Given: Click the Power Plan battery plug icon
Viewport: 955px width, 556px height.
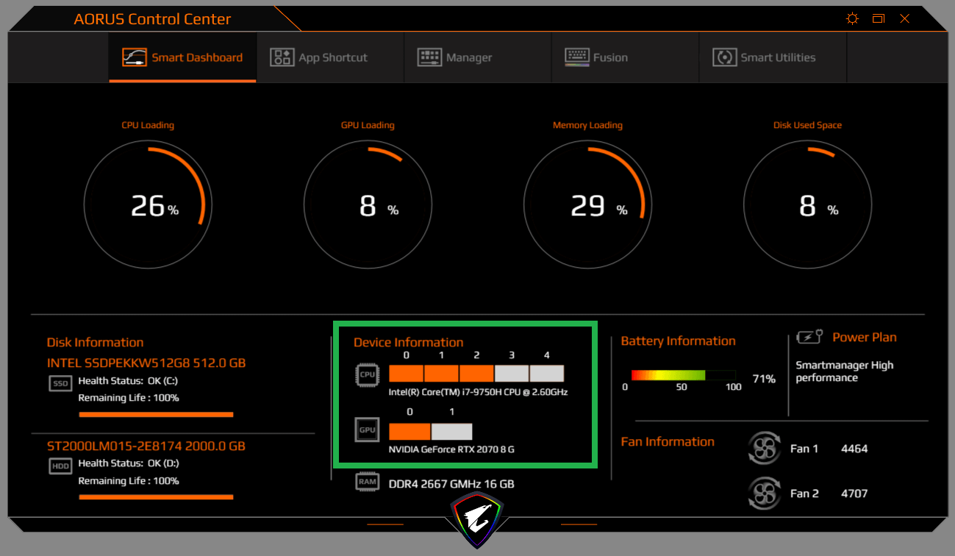Looking at the screenshot, I should click(809, 337).
